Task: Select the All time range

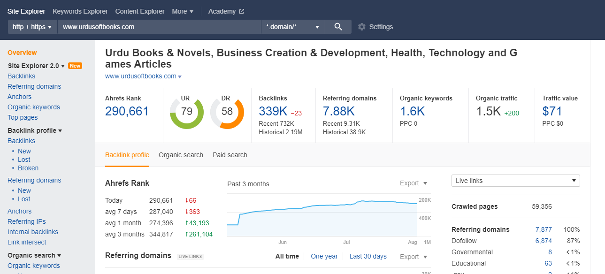Action: (x=287, y=256)
